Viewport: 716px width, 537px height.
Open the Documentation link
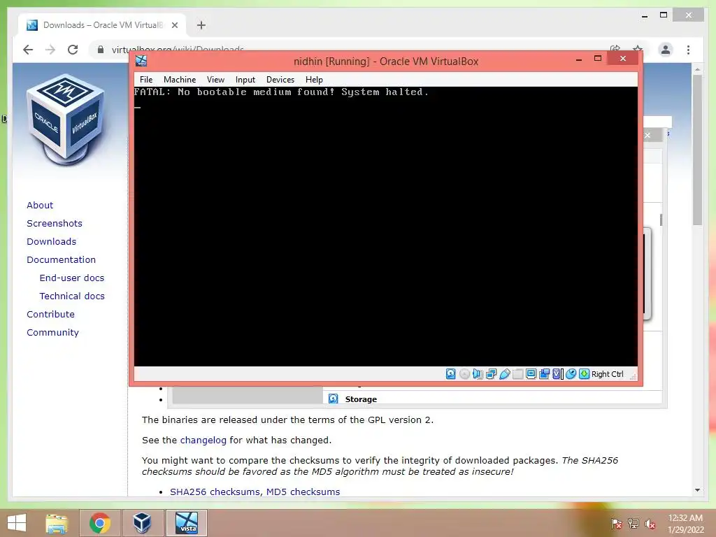click(x=62, y=259)
